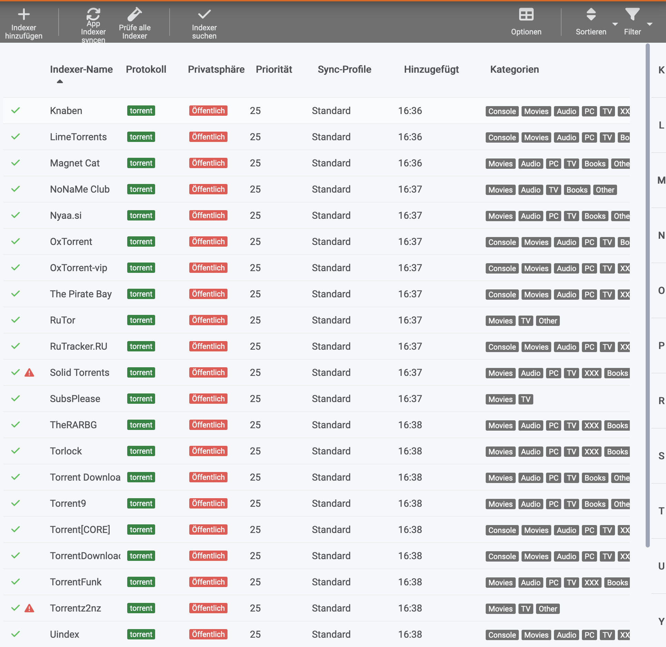
Task: Click green status check for Uindex
Action: [x=16, y=634]
